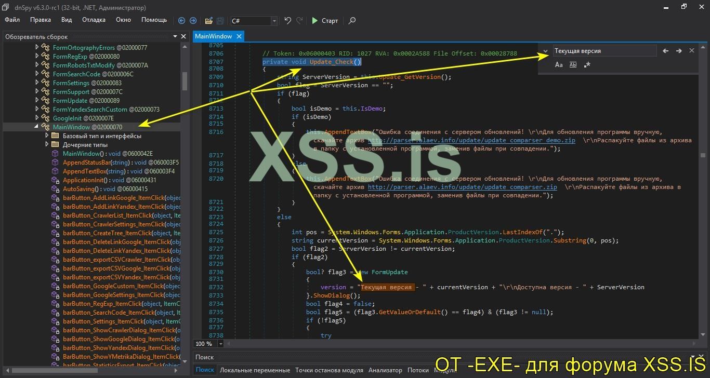Expand FormRegExp tree node

click(x=37, y=56)
